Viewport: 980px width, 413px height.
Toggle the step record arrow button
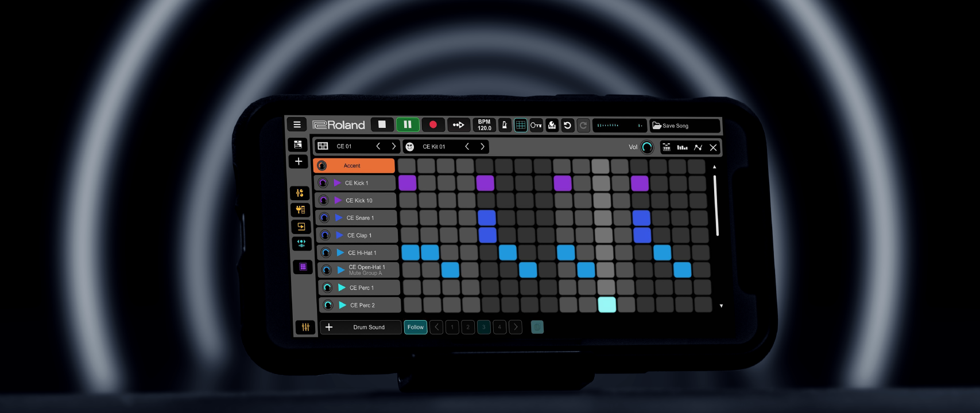[459, 124]
